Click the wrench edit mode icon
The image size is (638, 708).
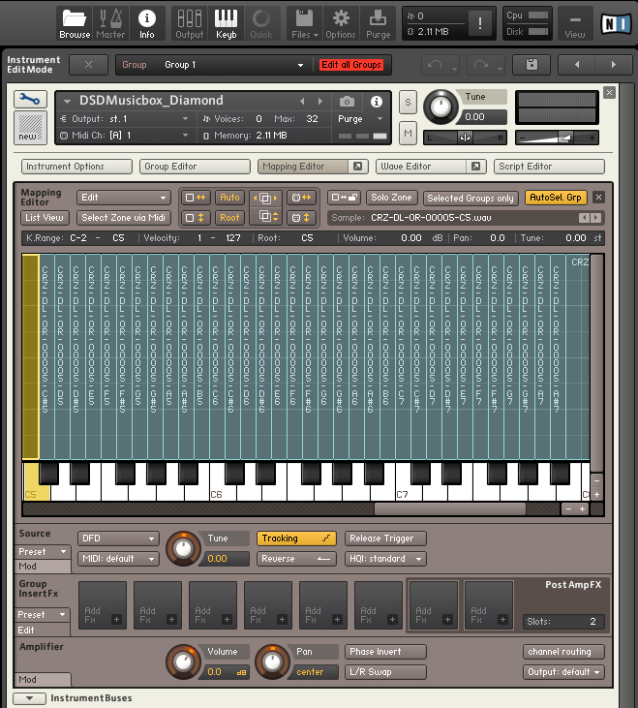[30, 99]
